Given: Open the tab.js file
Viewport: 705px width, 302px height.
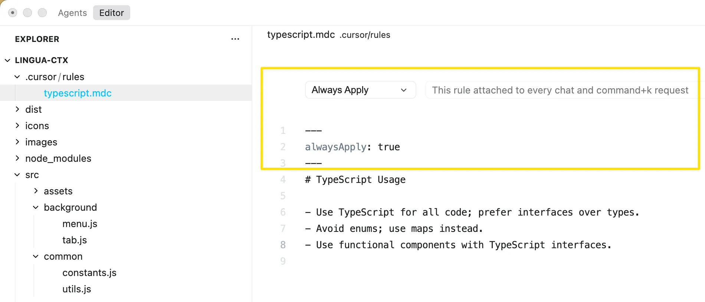Looking at the screenshot, I should click(x=75, y=240).
